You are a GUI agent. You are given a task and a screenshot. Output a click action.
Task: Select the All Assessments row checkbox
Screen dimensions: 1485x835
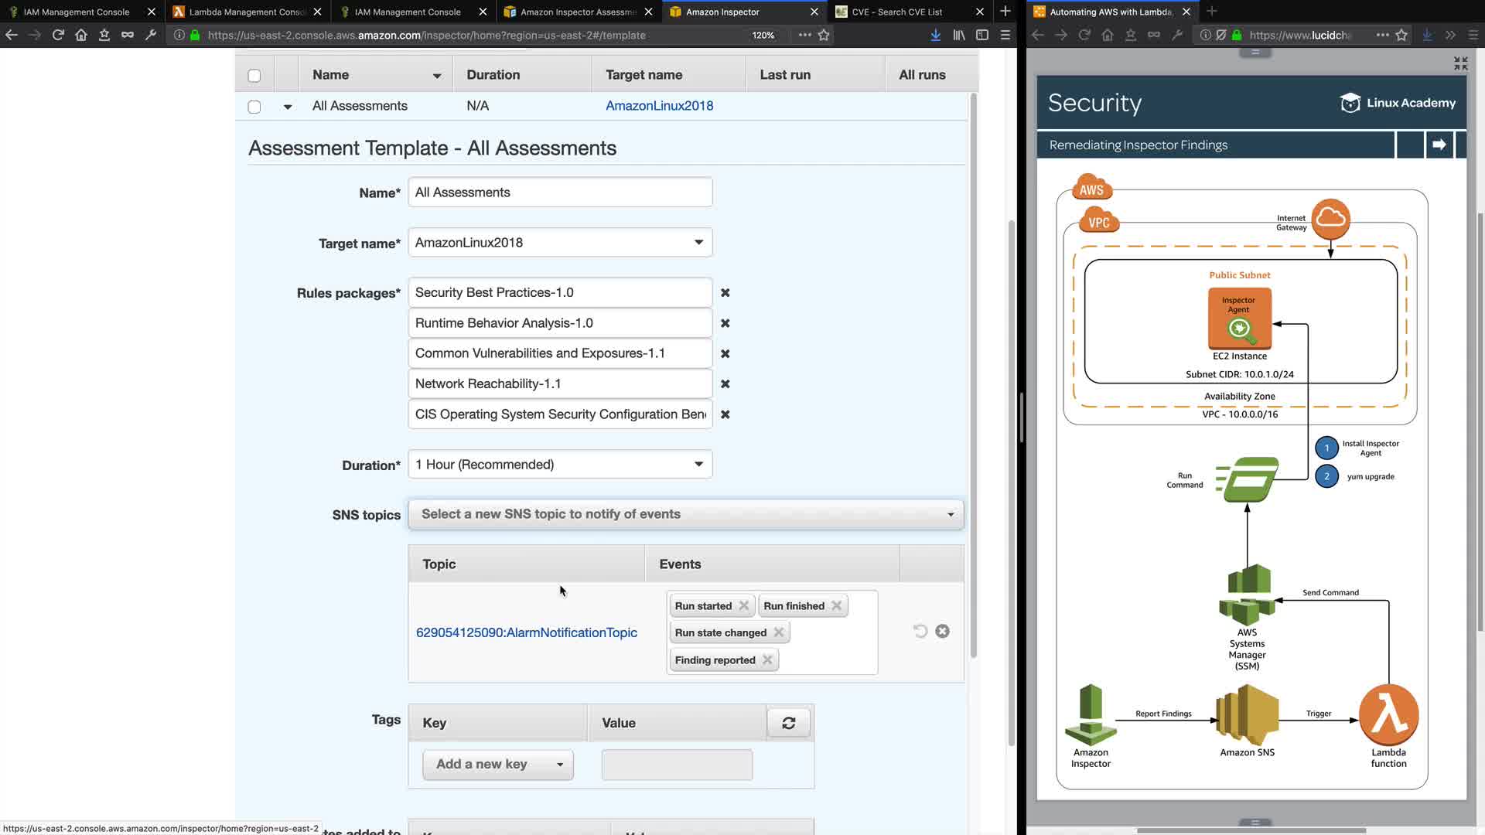[254, 107]
